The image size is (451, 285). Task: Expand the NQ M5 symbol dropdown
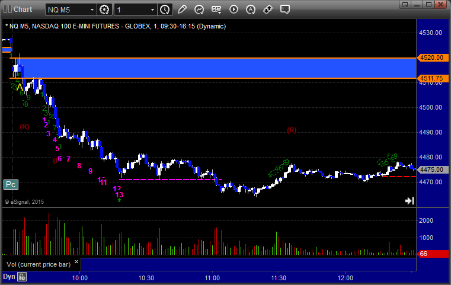[92, 10]
